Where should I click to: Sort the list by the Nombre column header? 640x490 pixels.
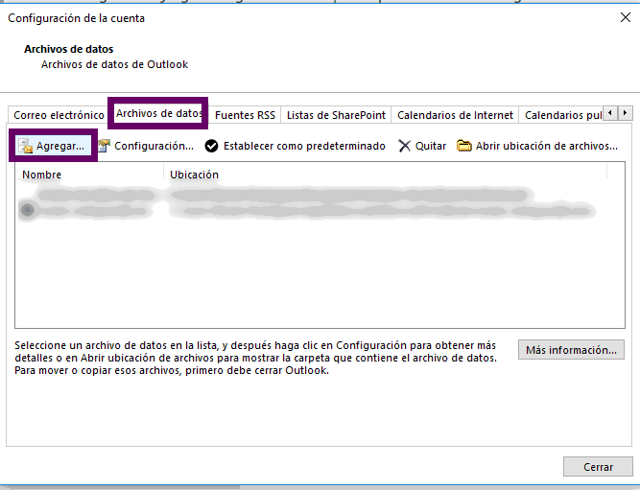click(89, 175)
